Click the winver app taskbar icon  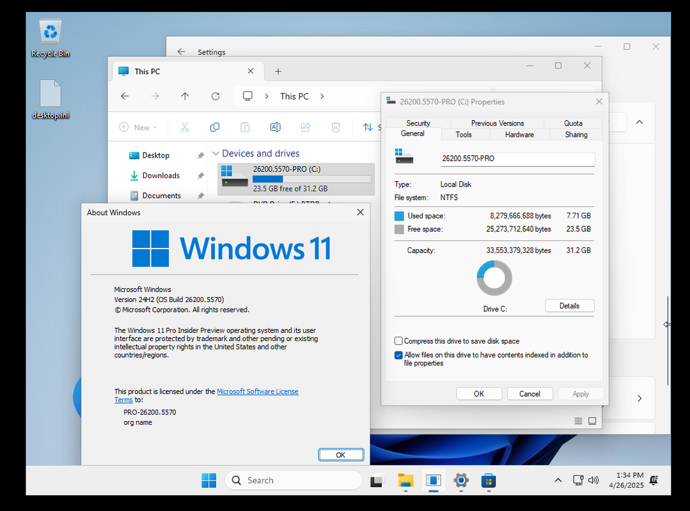tap(434, 481)
